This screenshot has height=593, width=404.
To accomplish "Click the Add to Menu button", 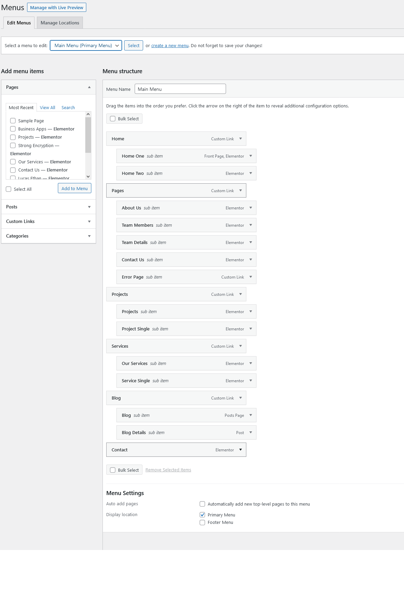I will [x=74, y=188].
